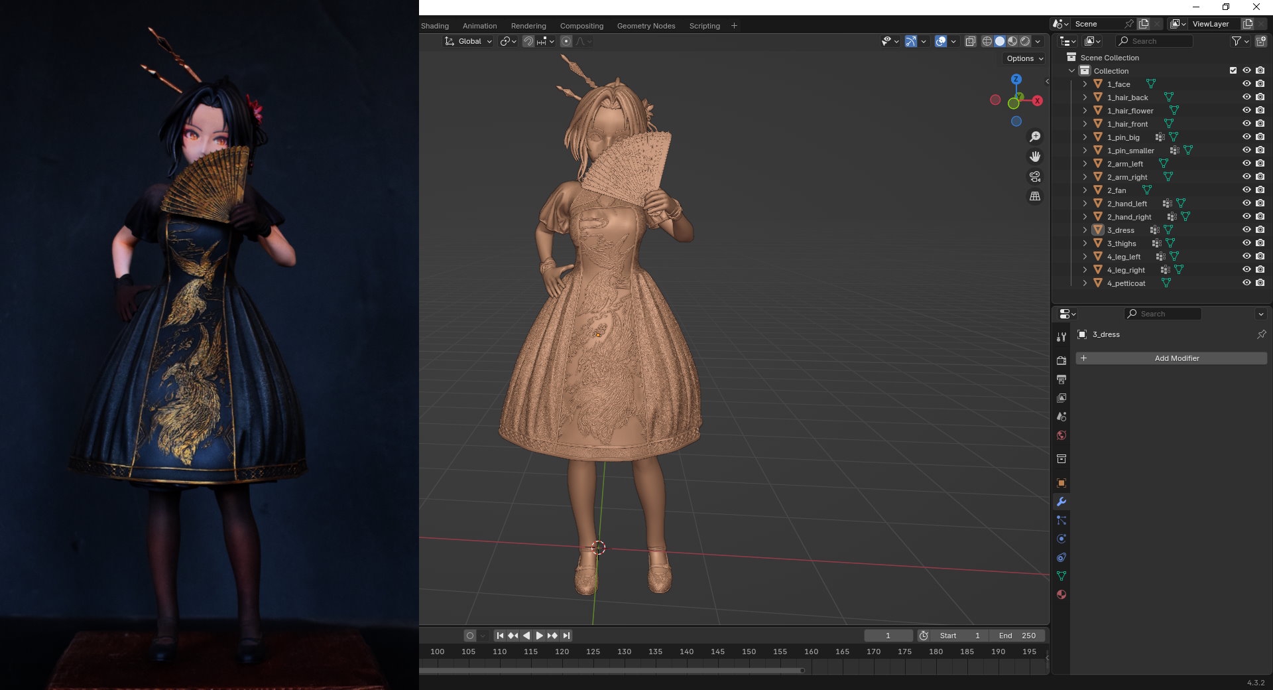Open the Object Data properties tab icon

coord(1061,576)
